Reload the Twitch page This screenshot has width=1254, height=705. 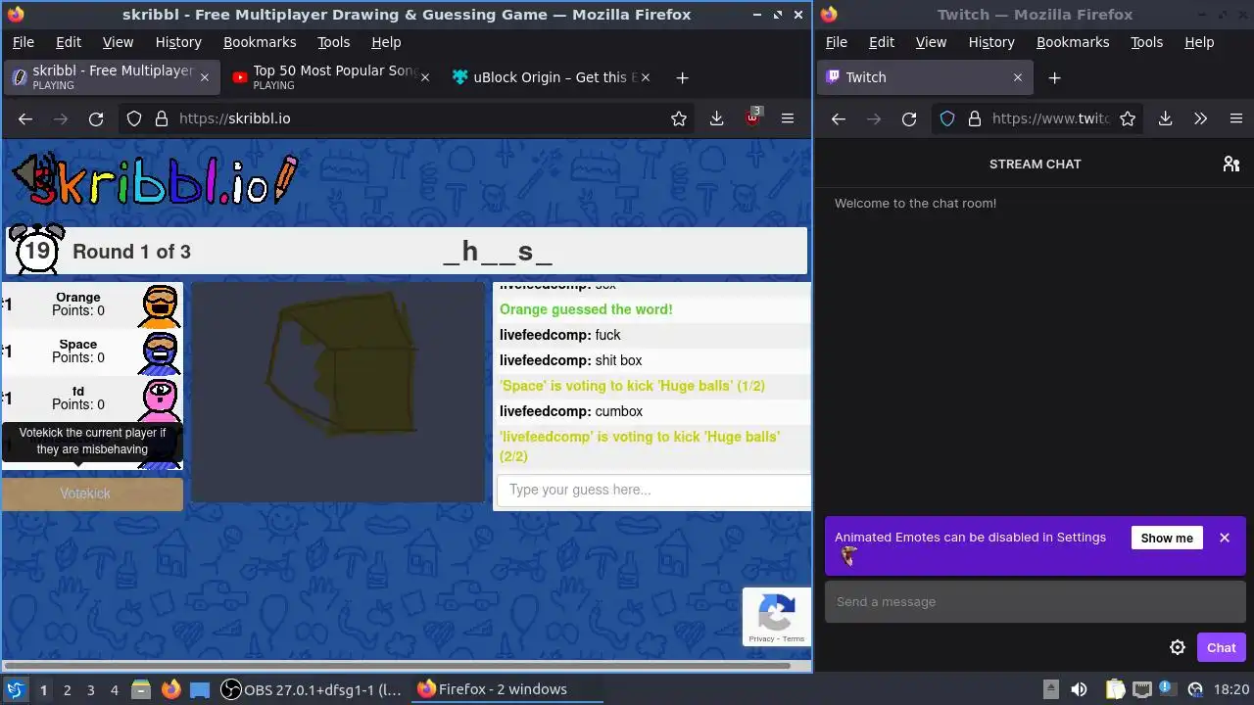[909, 118]
